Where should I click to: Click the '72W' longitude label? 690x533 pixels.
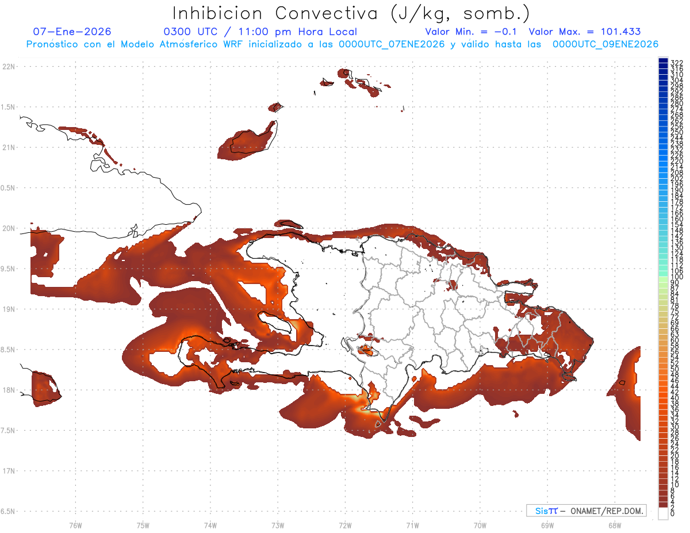pyautogui.click(x=346, y=525)
